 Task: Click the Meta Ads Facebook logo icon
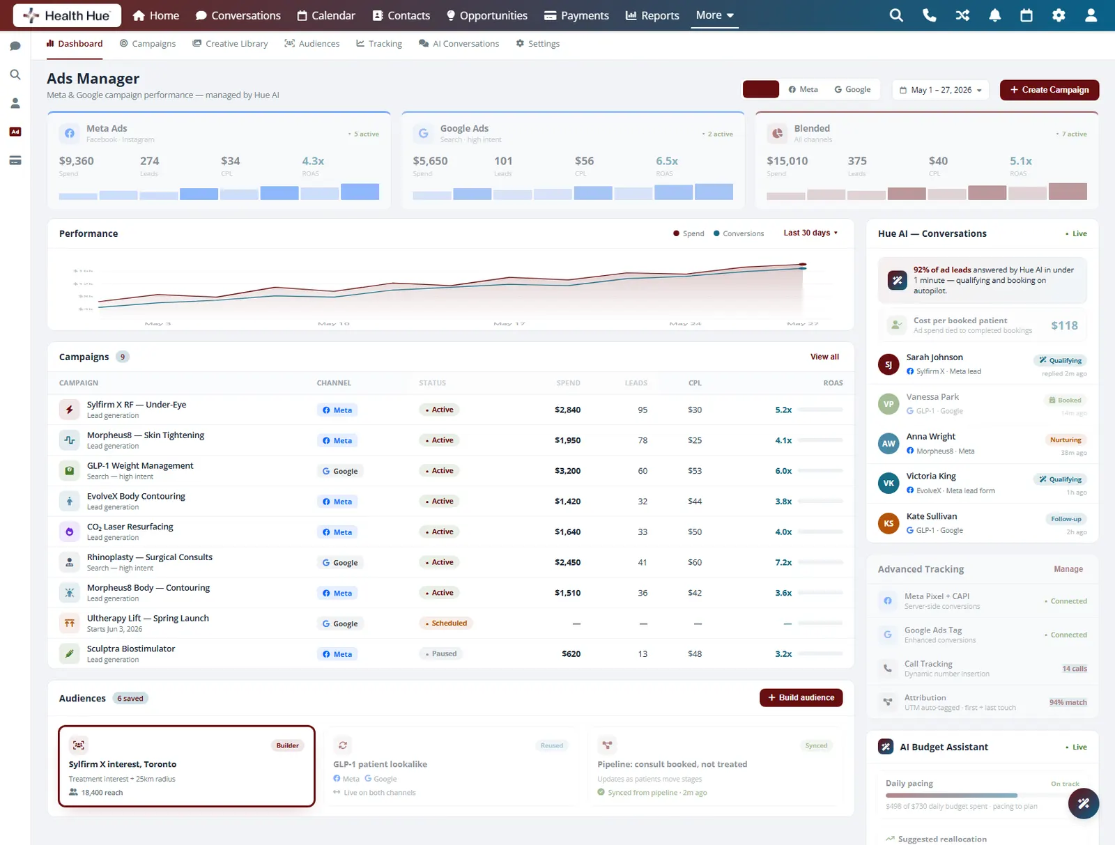tap(70, 133)
